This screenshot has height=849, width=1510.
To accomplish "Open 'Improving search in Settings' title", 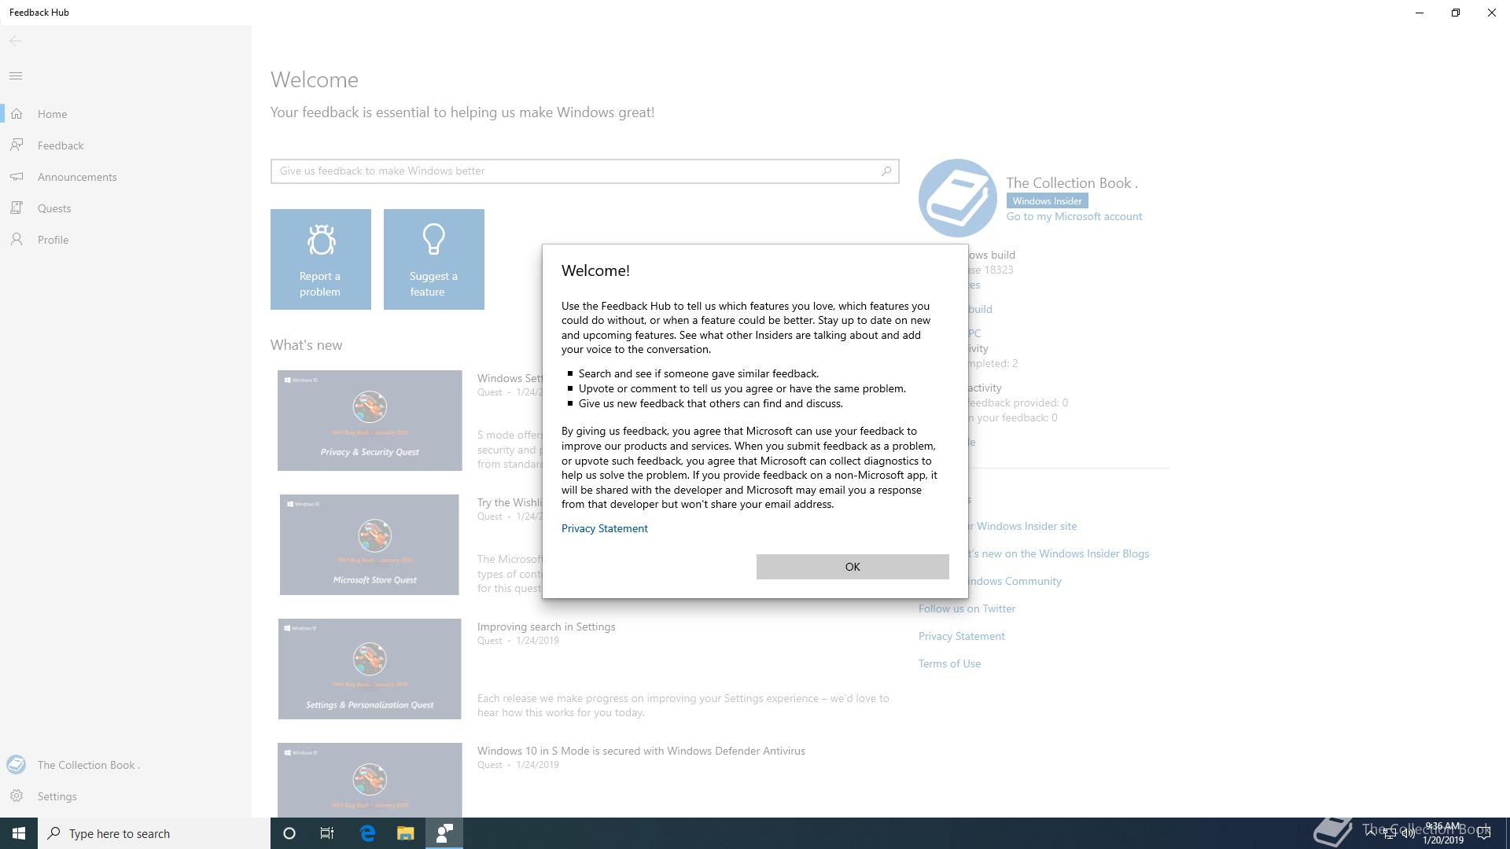I will click(547, 627).
